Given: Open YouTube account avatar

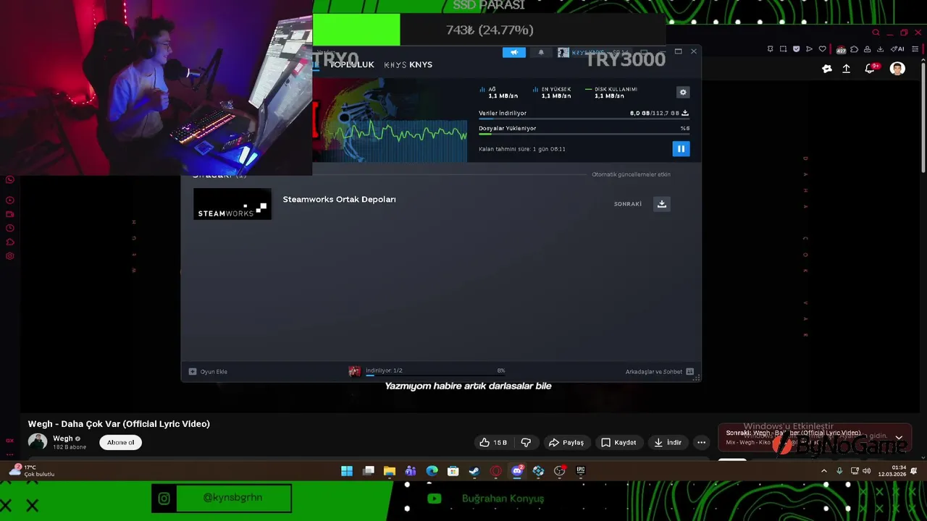Looking at the screenshot, I should 897,69.
